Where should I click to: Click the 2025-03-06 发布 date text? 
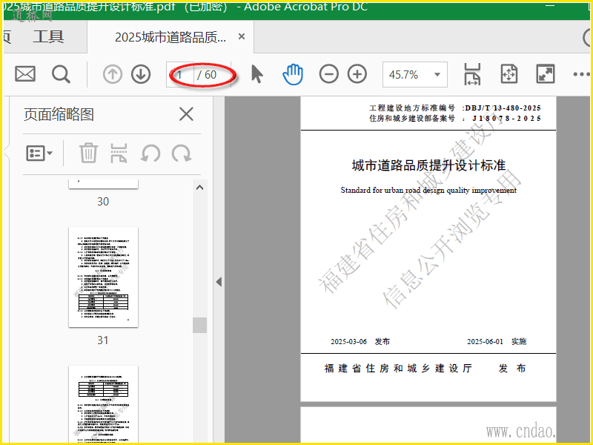360,341
